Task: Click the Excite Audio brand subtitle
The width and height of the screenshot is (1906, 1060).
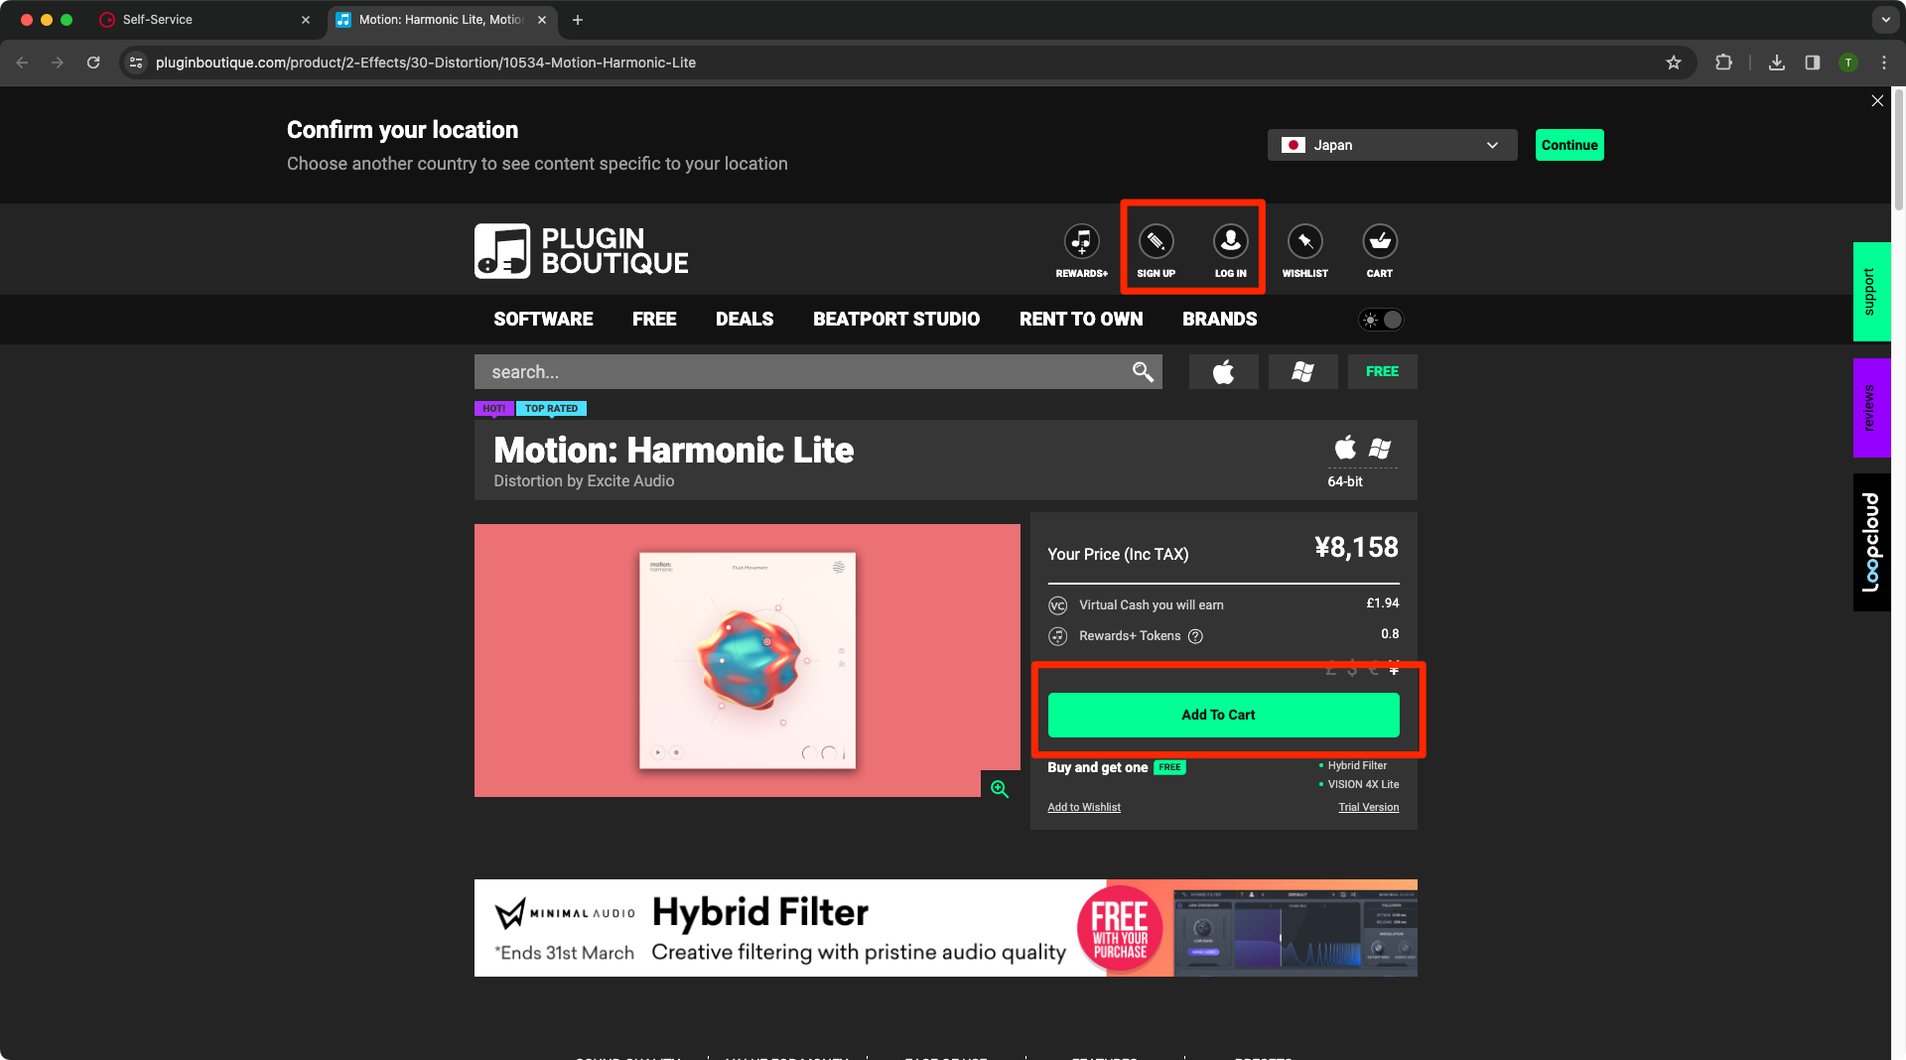Action: 630,481
